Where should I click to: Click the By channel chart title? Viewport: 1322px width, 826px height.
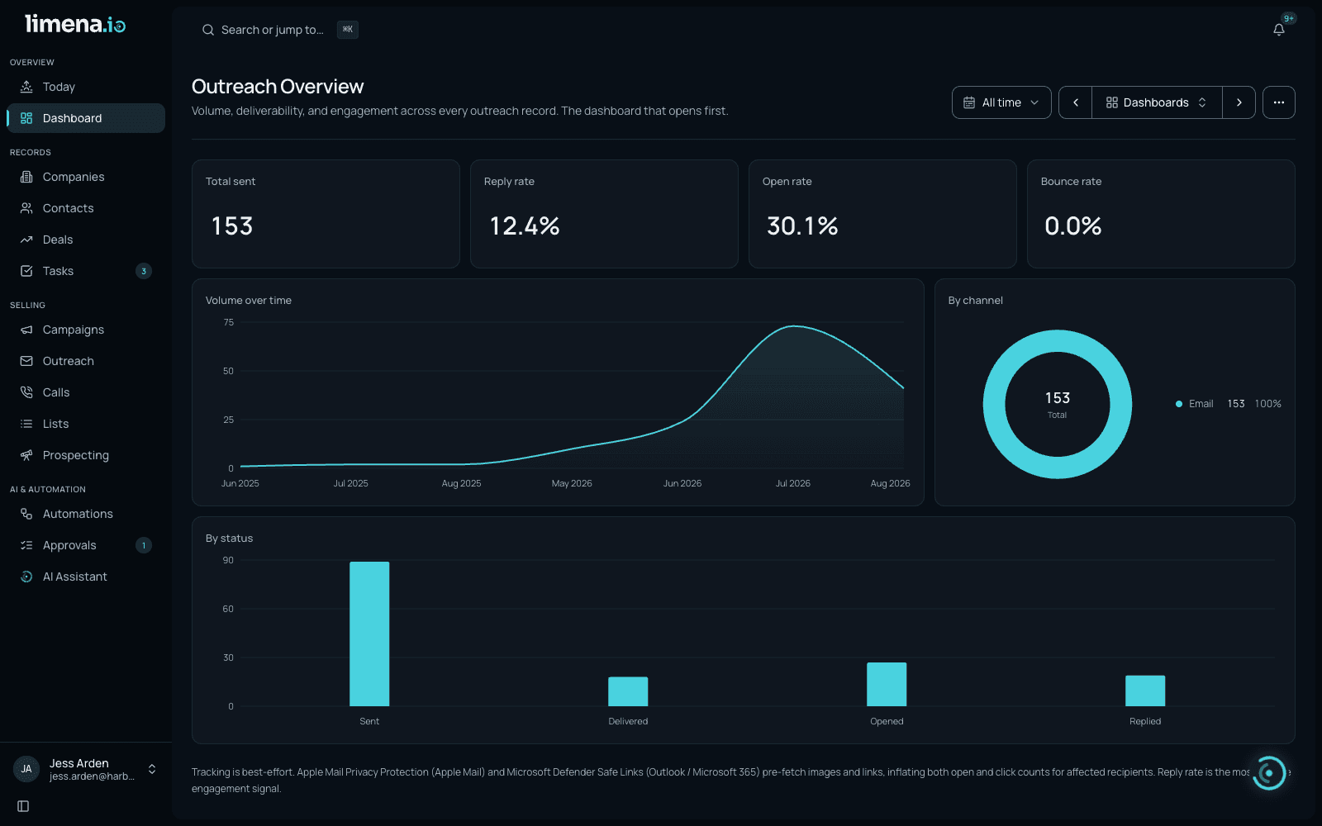pos(976,301)
